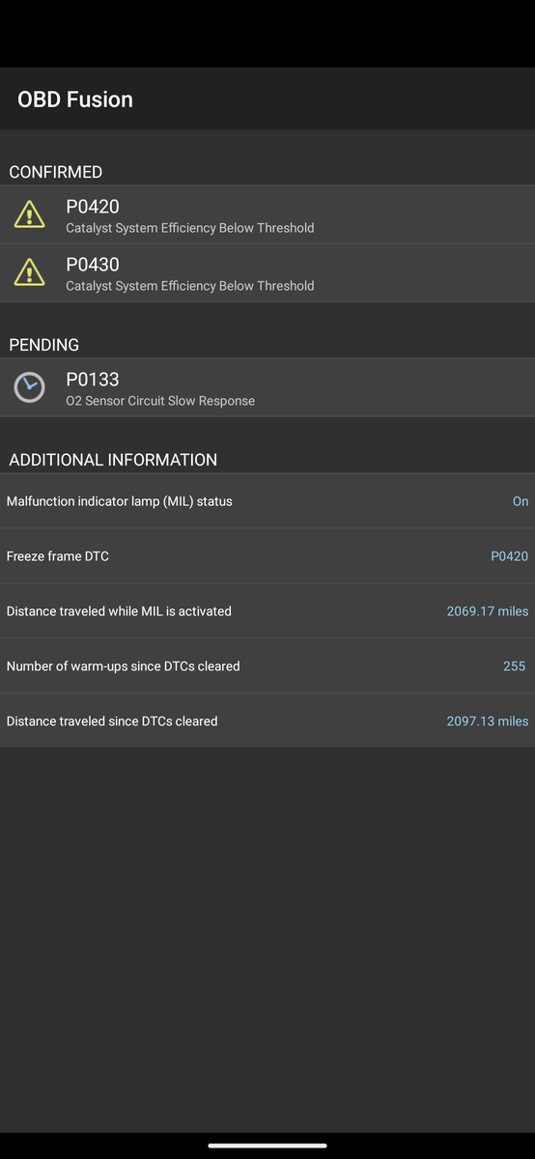Image resolution: width=535 pixels, height=1159 pixels.
Task: Select the P0430 Catalyst System Efficiency description
Action: click(x=189, y=286)
